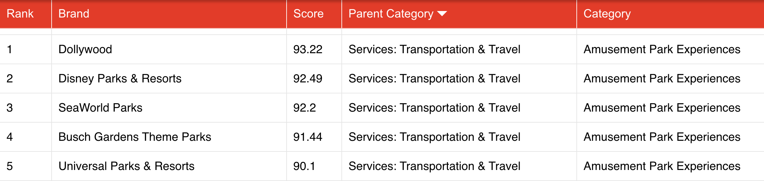Sort by the Rank column header
Viewport: 764px width, 181px height.
(20, 14)
